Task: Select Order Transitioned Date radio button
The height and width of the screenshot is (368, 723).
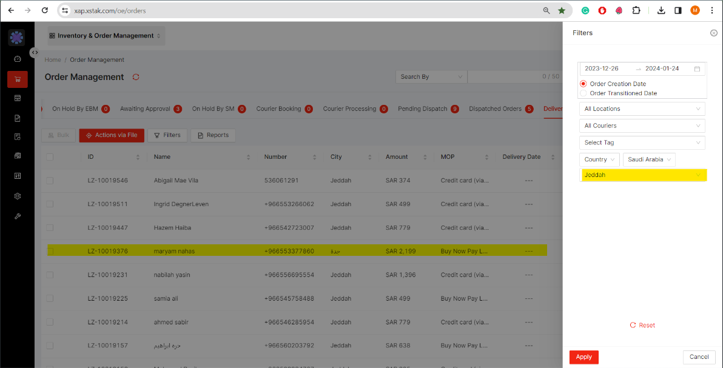Action: pos(583,93)
